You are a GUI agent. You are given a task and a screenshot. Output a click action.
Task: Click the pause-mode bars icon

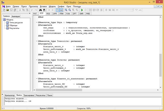tap(101, 10)
